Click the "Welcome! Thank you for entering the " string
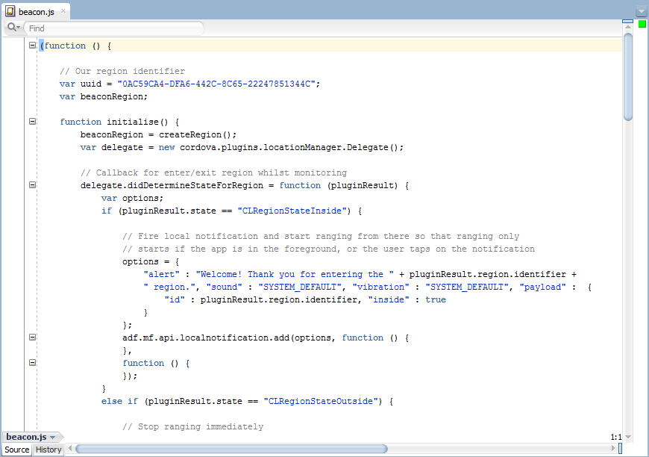 295,274
